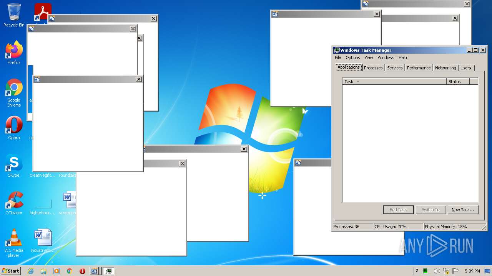This screenshot has height=276, width=492.
Task: Open the File menu in Task Manager
Action: coord(338,58)
